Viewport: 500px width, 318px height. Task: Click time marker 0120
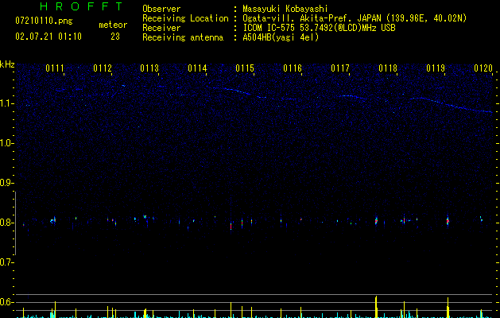pyautogui.click(x=483, y=68)
